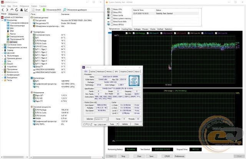Image resolution: width=246 pixels, height=159 pixels.
Task: Switch to Statistics tab in Stability Test
Action: pyautogui.click(x=168, y=29)
